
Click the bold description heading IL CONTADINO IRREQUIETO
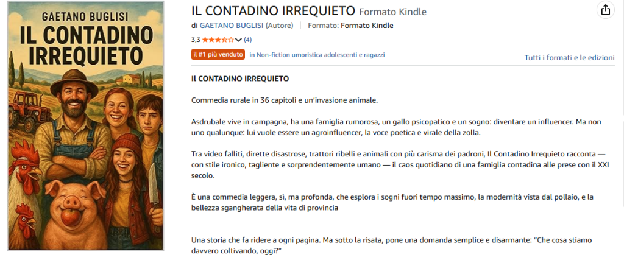tap(240, 79)
